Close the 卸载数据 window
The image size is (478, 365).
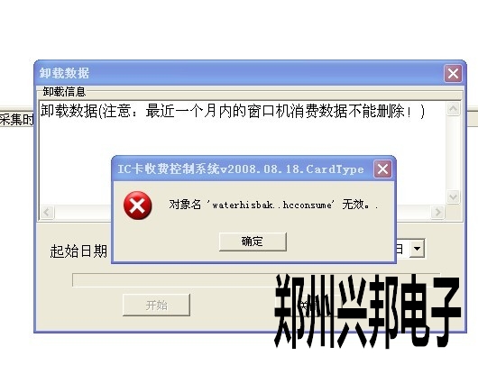(x=453, y=73)
